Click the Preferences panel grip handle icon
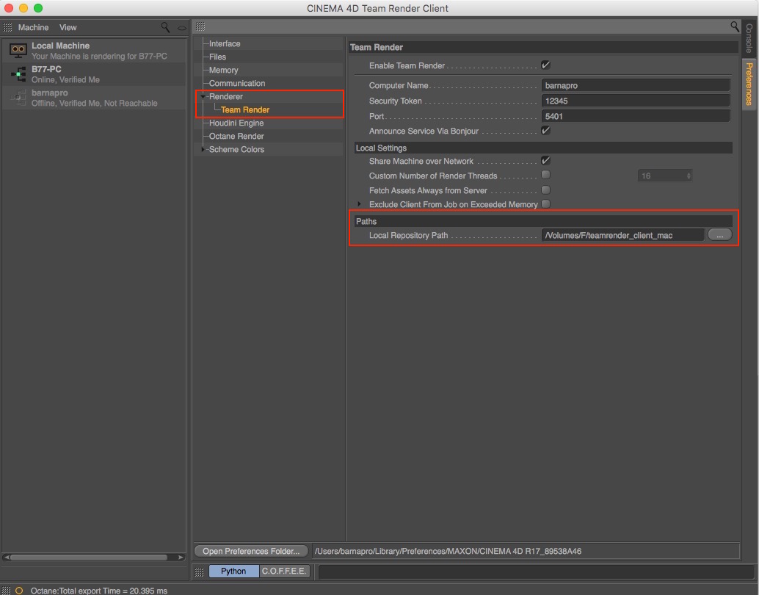759x595 pixels. tap(200, 26)
